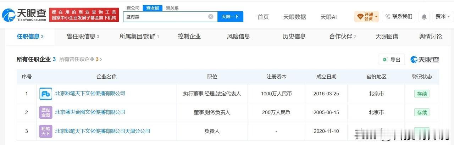The width and height of the screenshot is (454, 145).
Task: Select the 所有任职企业 filter
Action: [36, 59]
